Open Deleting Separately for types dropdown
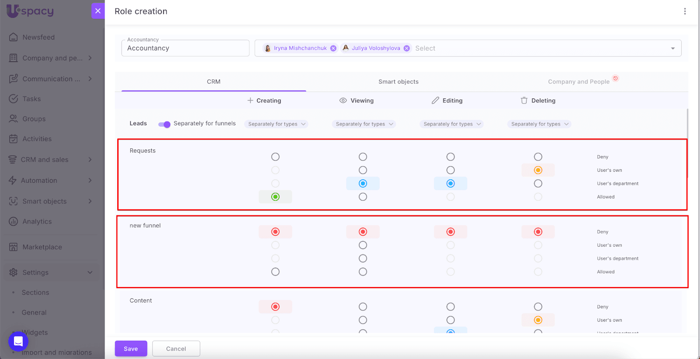The width and height of the screenshot is (700, 359). point(539,124)
